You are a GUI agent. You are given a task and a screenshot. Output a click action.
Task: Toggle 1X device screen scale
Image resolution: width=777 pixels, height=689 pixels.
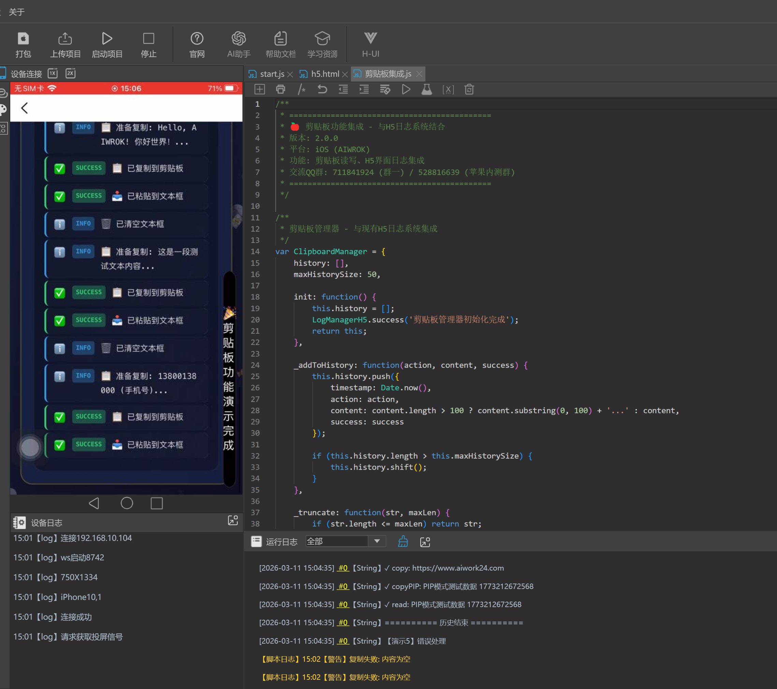tap(53, 73)
